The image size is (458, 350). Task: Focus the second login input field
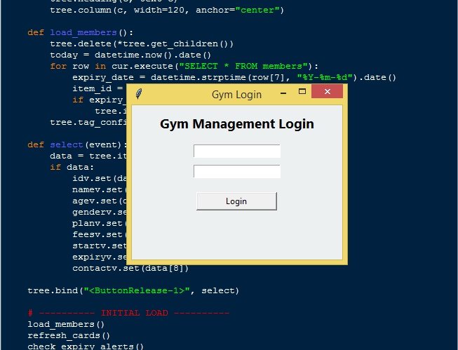pyautogui.click(x=236, y=171)
